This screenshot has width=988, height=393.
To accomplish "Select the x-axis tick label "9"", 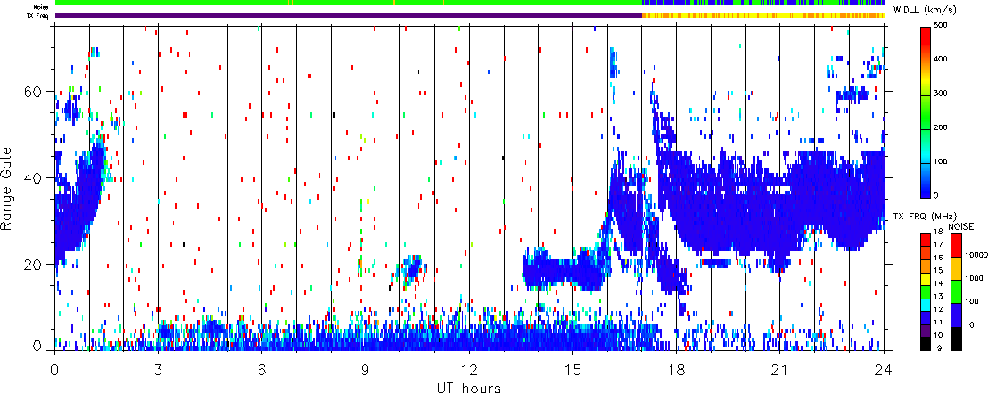I will tap(366, 369).
